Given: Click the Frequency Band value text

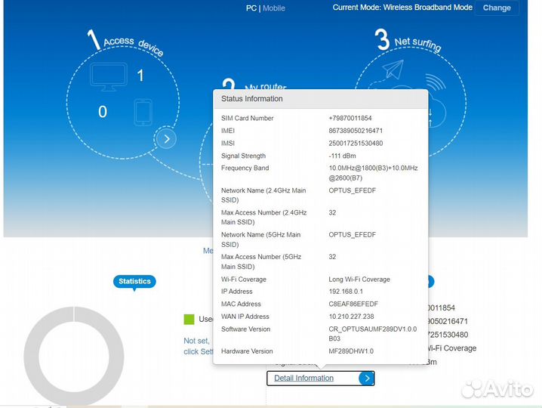Looking at the screenshot, I should [x=374, y=173].
